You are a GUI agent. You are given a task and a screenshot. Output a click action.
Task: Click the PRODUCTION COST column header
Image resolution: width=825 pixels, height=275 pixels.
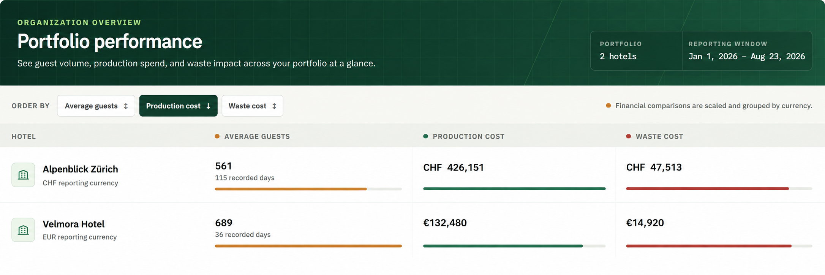(x=468, y=136)
